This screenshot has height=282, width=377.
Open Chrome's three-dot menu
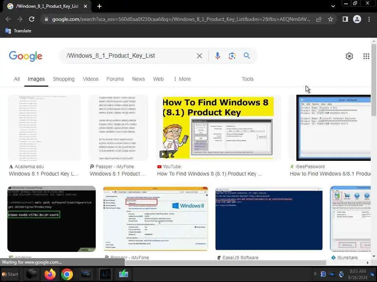click(369, 19)
